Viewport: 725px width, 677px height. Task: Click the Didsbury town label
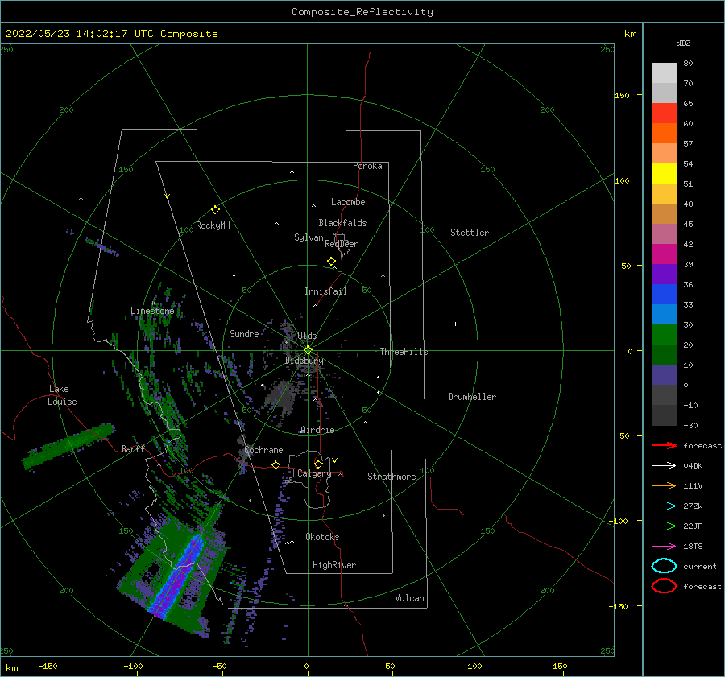coord(304,361)
